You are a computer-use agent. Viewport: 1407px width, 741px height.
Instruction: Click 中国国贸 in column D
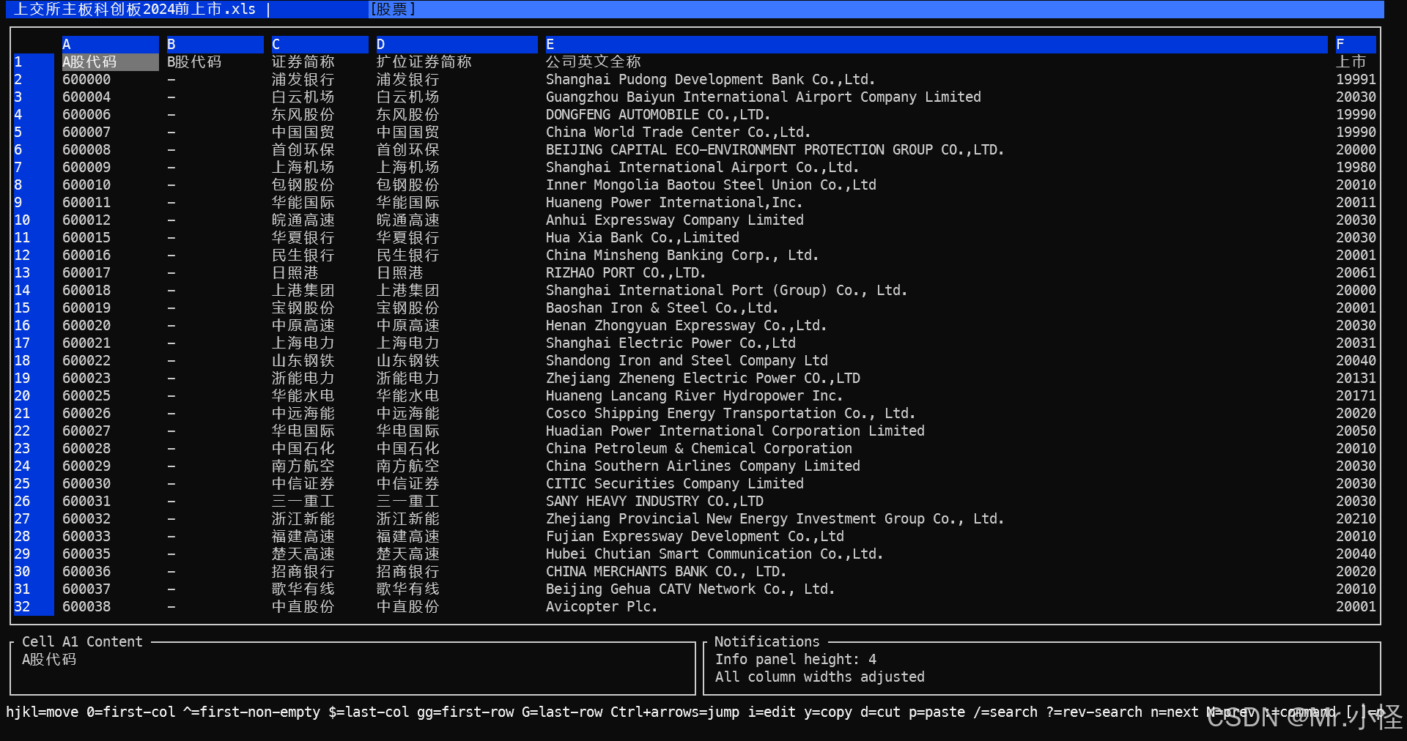[408, 132]
